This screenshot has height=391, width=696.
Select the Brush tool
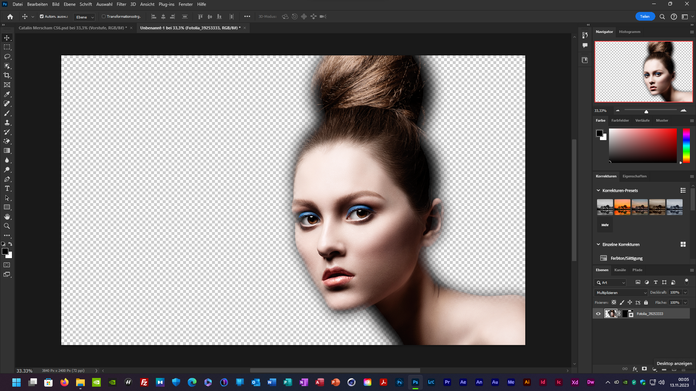[7, 113]
